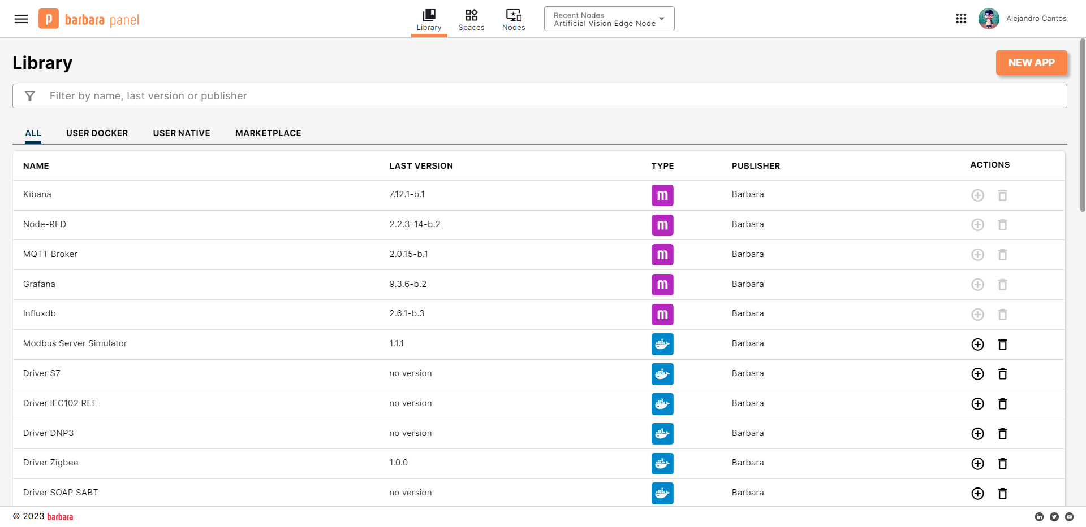Go to the Nodes section

point(514,20)
